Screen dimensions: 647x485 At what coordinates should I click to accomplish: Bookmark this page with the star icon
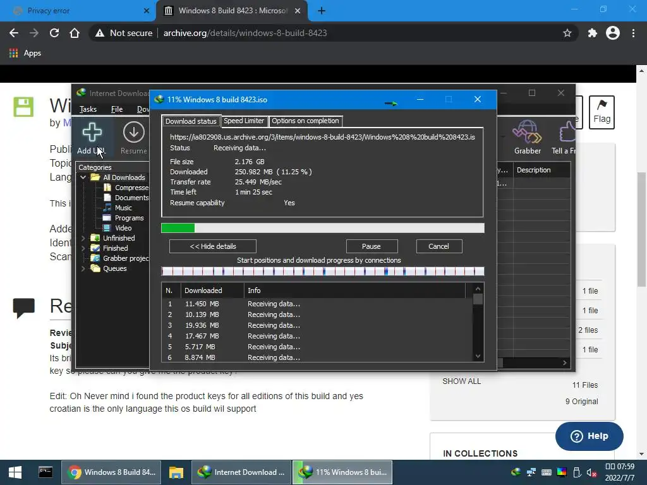click(567, 33)
